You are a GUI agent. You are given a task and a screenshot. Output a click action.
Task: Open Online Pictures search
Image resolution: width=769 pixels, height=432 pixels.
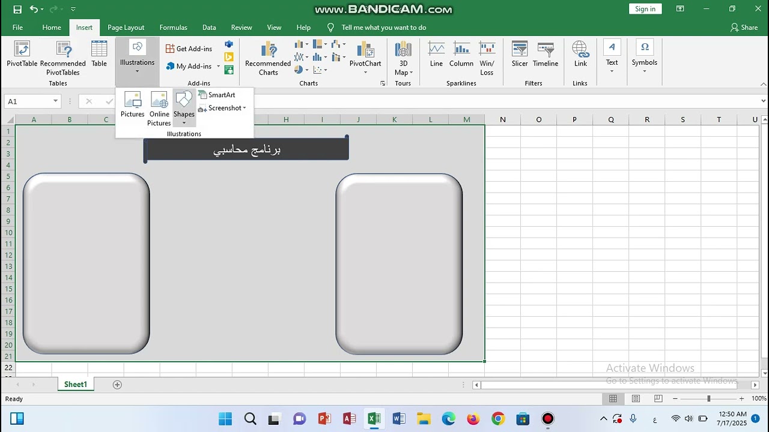coord(159,109)
